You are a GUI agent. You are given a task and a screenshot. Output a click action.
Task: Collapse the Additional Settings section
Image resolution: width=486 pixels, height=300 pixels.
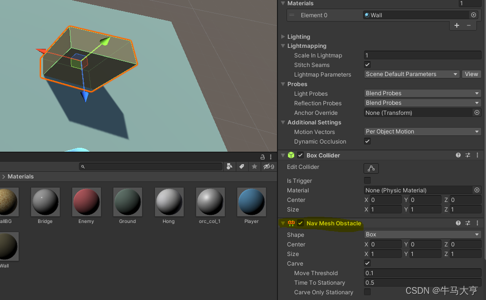pos(283,122)
